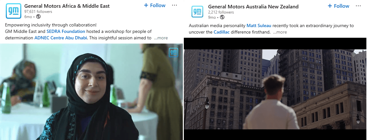Click globe visibility icon on 6mo post

38,17
